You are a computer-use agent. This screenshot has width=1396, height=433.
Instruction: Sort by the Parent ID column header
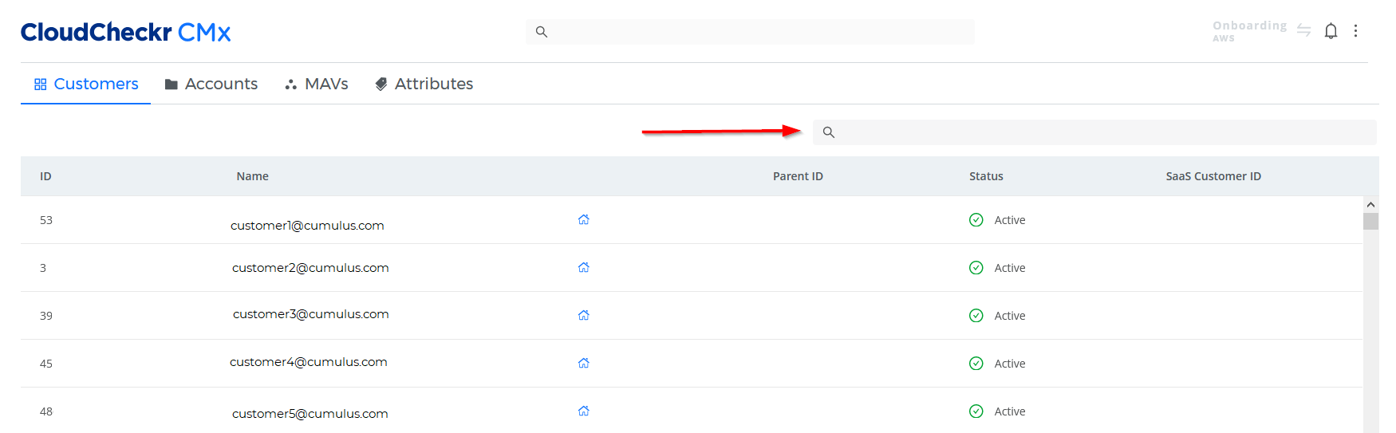point(798,176)
